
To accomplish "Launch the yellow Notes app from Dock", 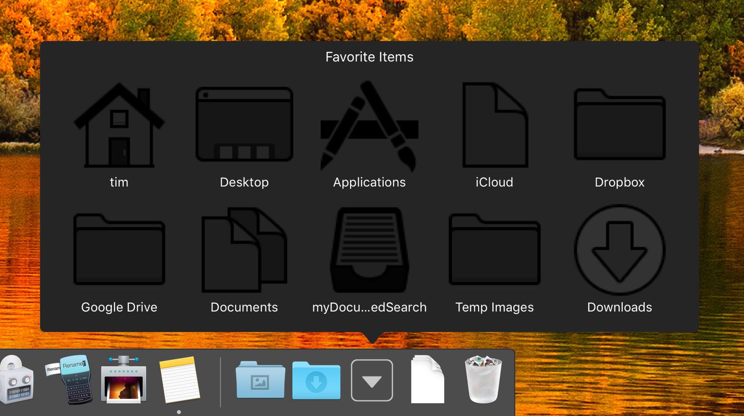I will tap(179, 379).
